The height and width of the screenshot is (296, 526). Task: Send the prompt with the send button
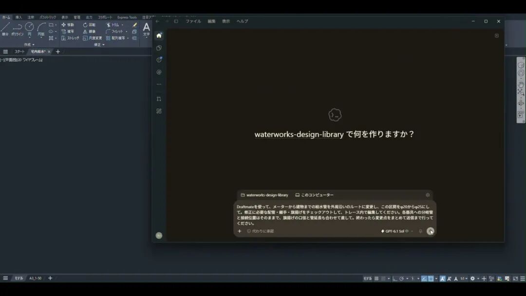click(x=431, y=231)
